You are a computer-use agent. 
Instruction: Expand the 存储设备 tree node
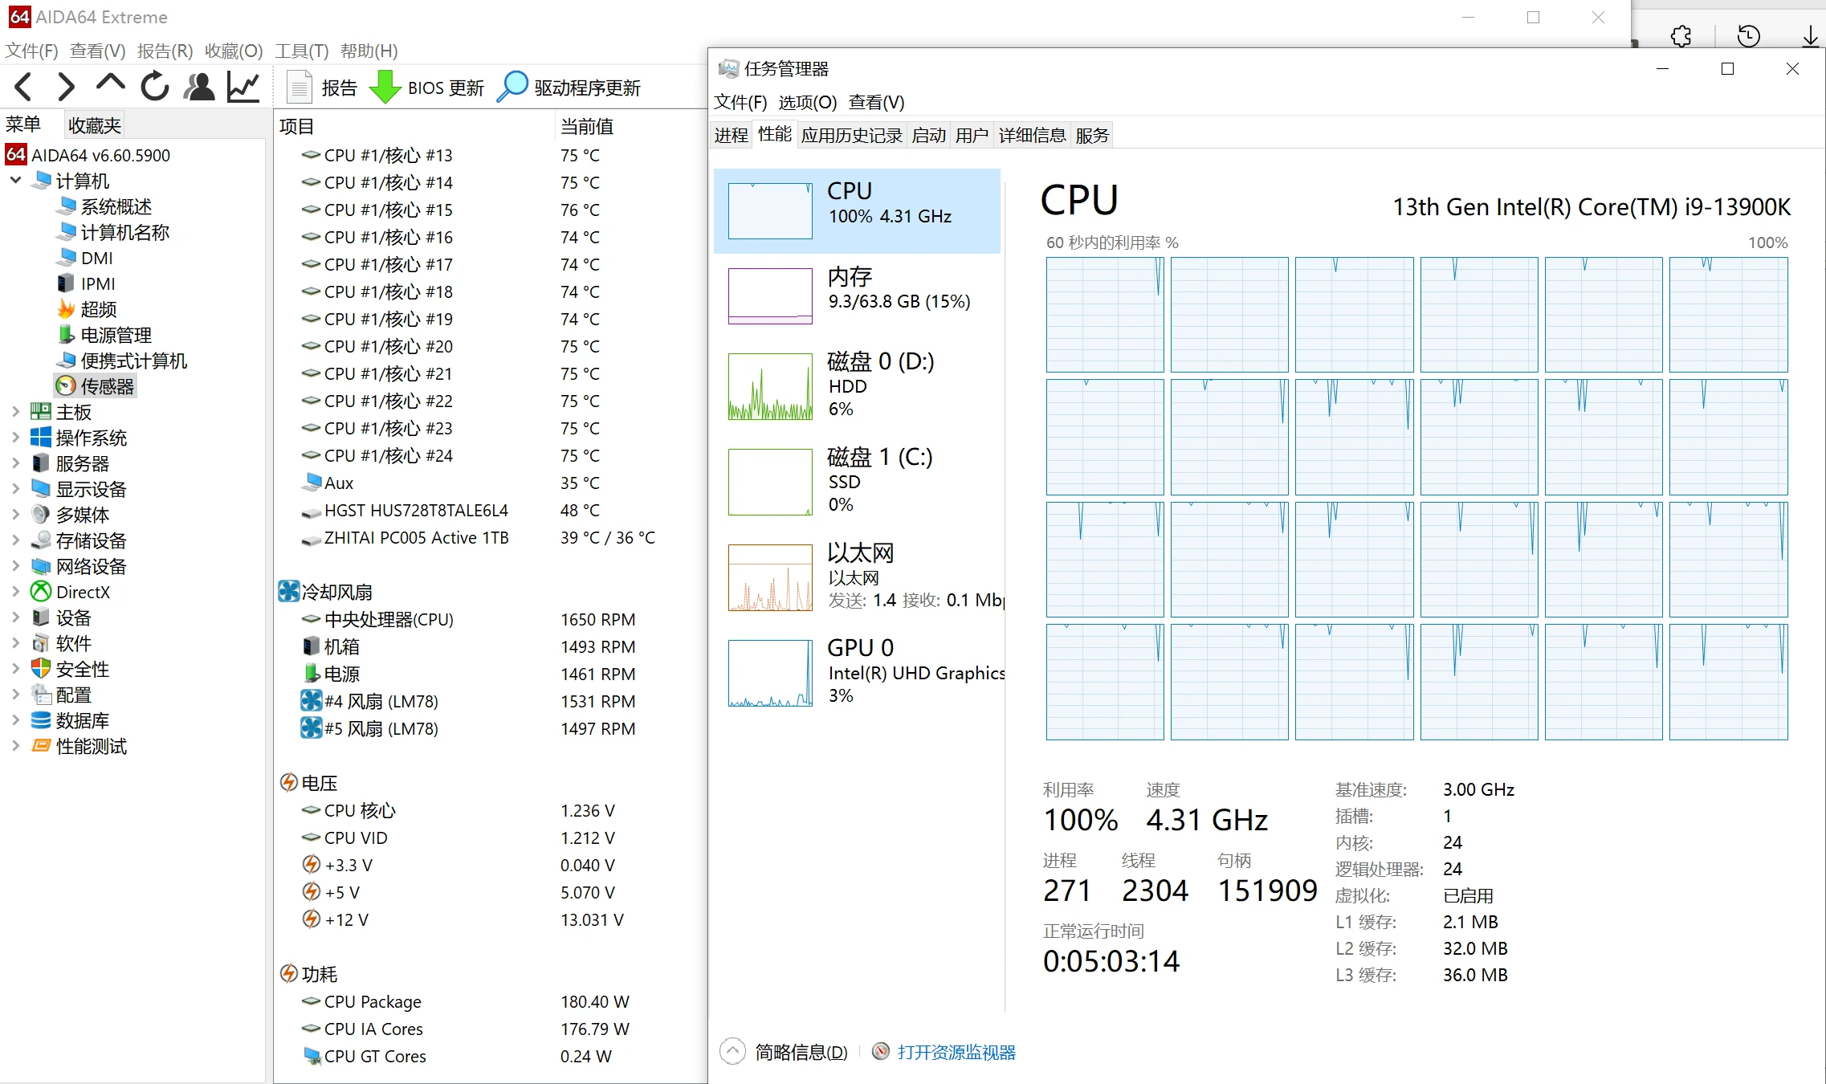(15, 540)
